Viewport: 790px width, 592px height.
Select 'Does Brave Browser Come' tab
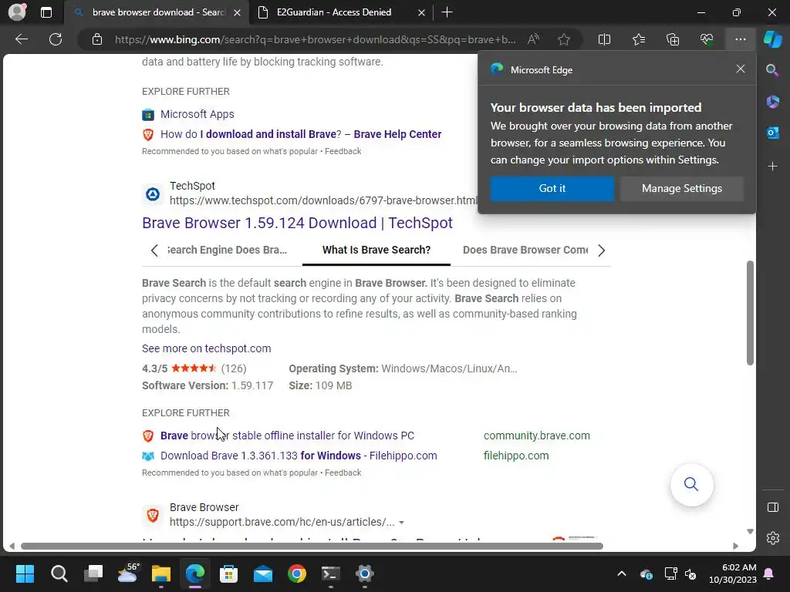tap(525, 250)
